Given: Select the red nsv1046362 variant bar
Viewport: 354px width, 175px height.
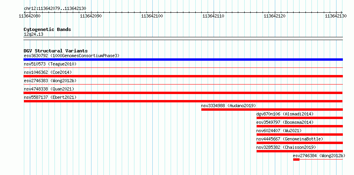Looking at the screenshot, I should [183, 76].
